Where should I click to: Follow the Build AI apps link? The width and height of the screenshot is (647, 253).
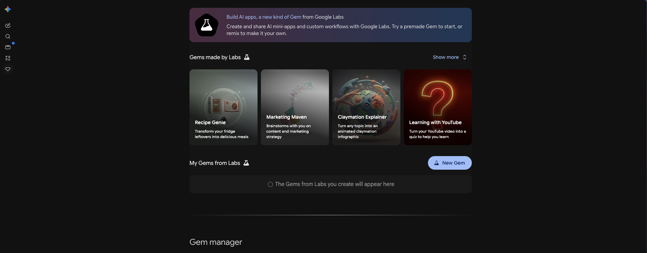click(264, 17)
